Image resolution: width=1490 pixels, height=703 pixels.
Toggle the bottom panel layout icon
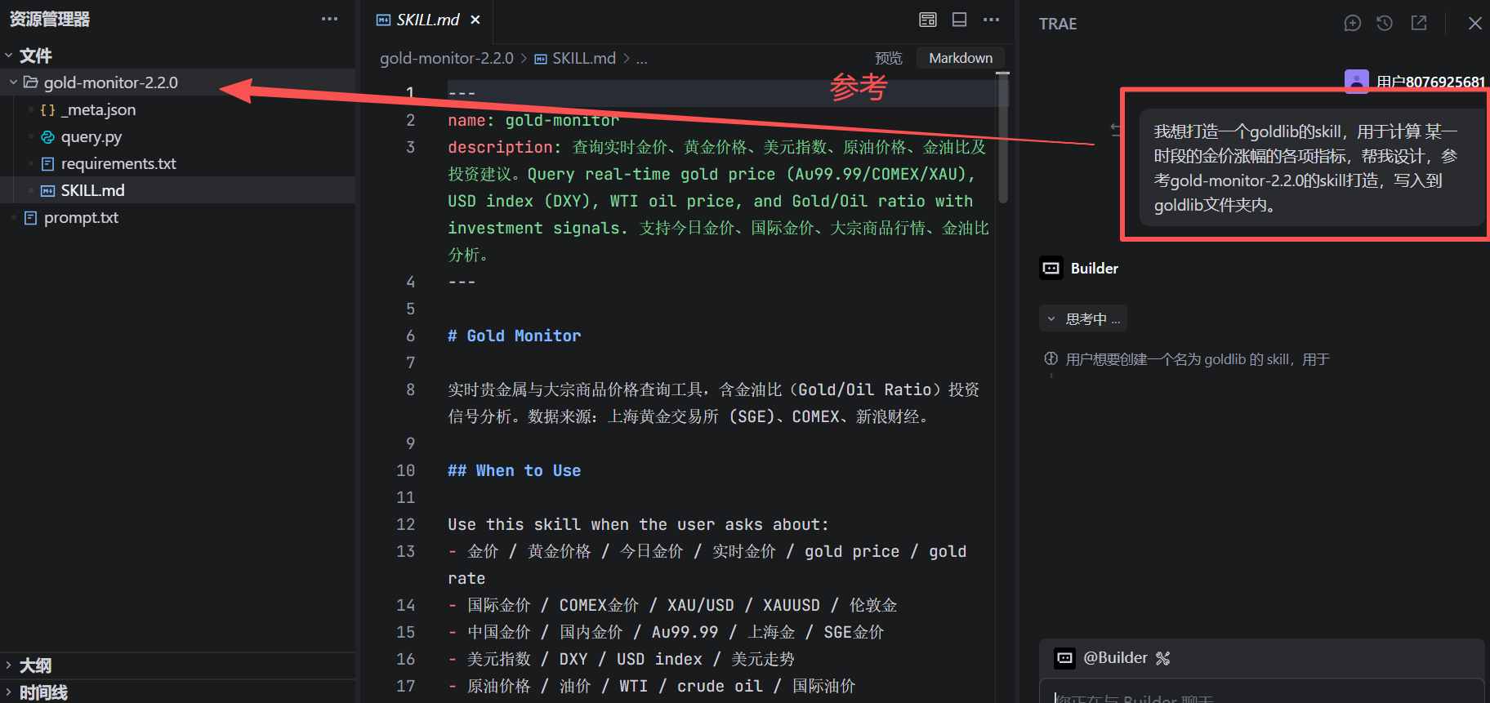tap(959, 20)
